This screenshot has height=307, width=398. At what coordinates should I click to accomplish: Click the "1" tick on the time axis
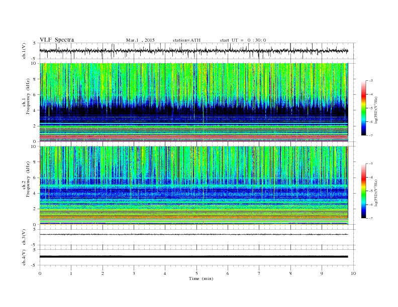pyautogui.click(x=71, y=273)
